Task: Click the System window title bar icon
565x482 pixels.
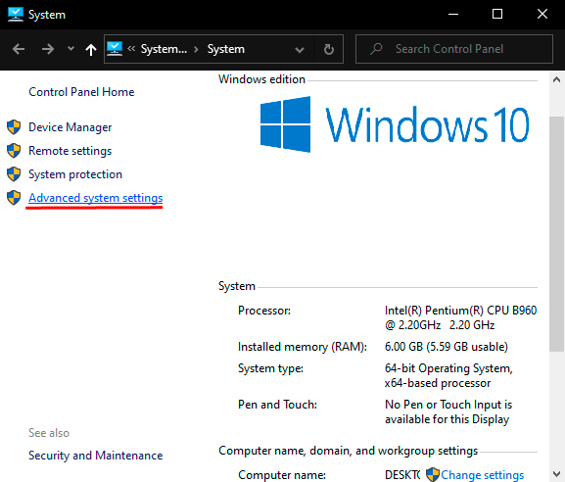Action: pos(16,15)
